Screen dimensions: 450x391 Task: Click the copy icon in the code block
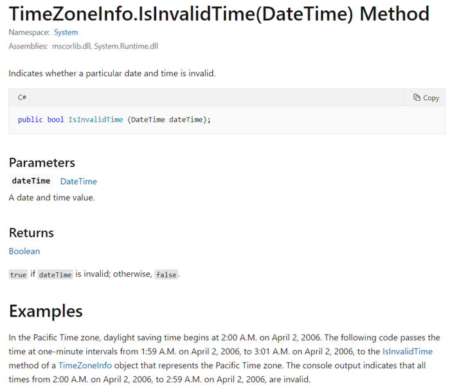click(x=417, y=98)
